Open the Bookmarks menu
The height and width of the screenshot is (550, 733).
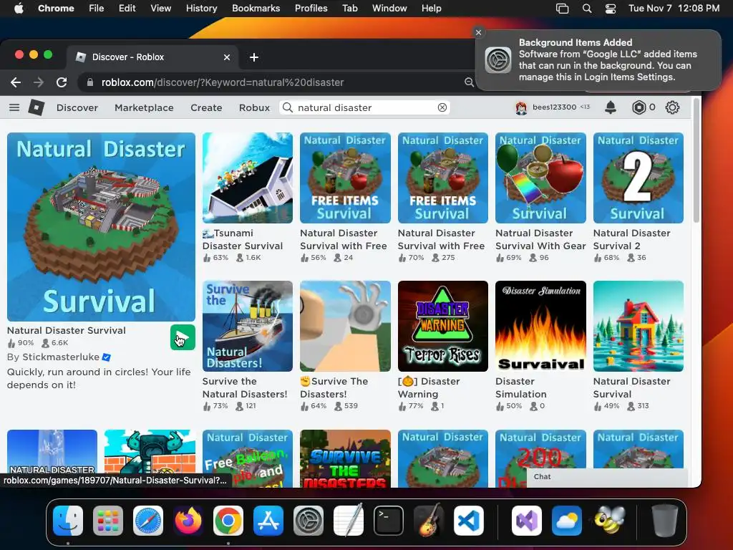[x=256, y=9]
